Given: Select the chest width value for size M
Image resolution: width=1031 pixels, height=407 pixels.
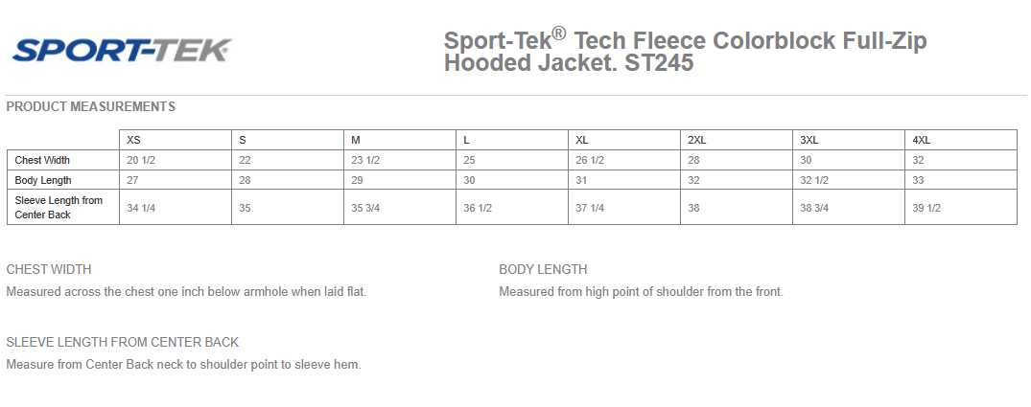Looking at the screenshot, I should point(365,160).
